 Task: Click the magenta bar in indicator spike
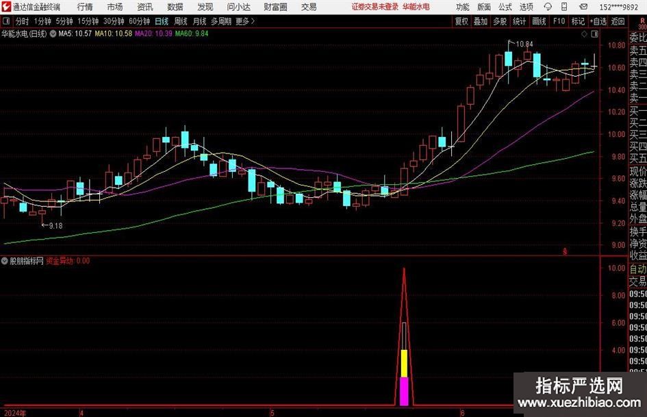coord(405,391)
